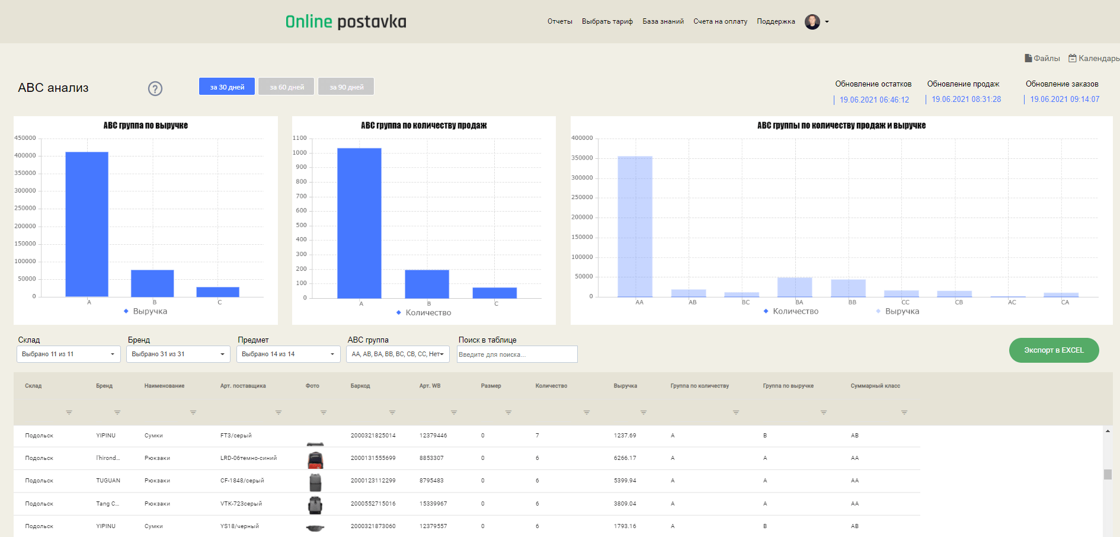
Task: Click AA bar in combined chart
Action: coord(635,226)
